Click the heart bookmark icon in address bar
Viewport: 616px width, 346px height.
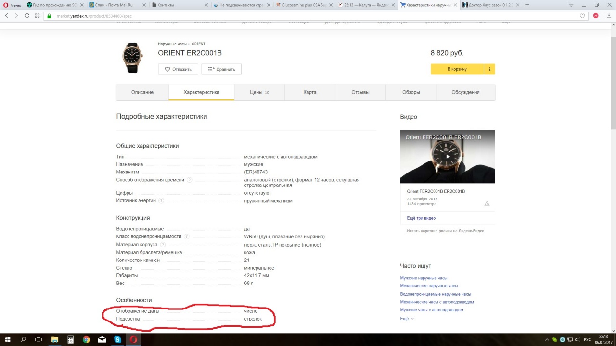(582, 16)
